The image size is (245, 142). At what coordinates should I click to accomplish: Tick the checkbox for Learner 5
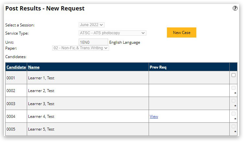(x=234, y=126)
